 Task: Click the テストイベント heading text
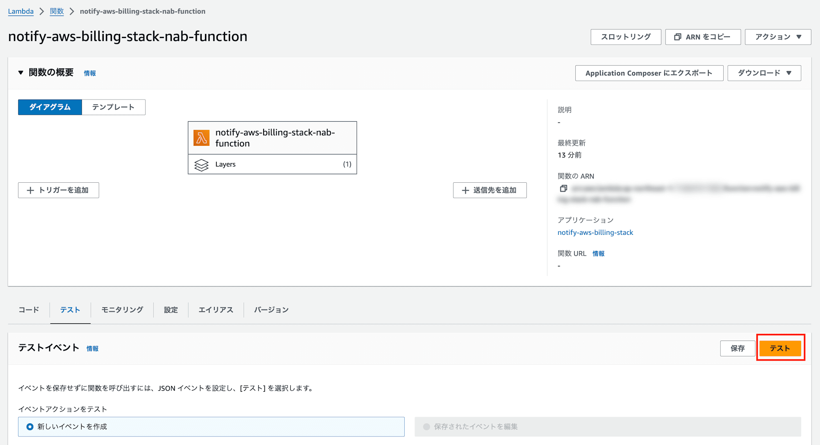click(49, 348)
